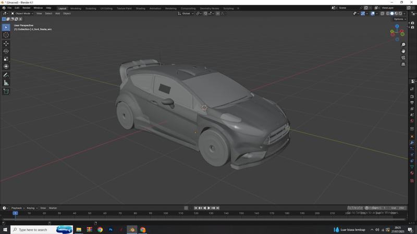Select the Cursor tool
This screenshot has width=417, height=234.
pyautogui.click(x=6, y=35)
